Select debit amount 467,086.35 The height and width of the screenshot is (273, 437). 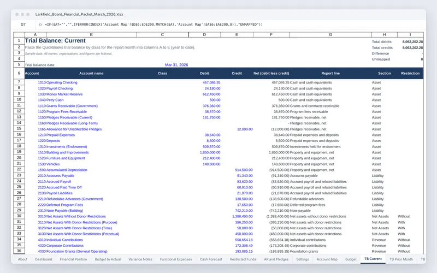point(211,82)
